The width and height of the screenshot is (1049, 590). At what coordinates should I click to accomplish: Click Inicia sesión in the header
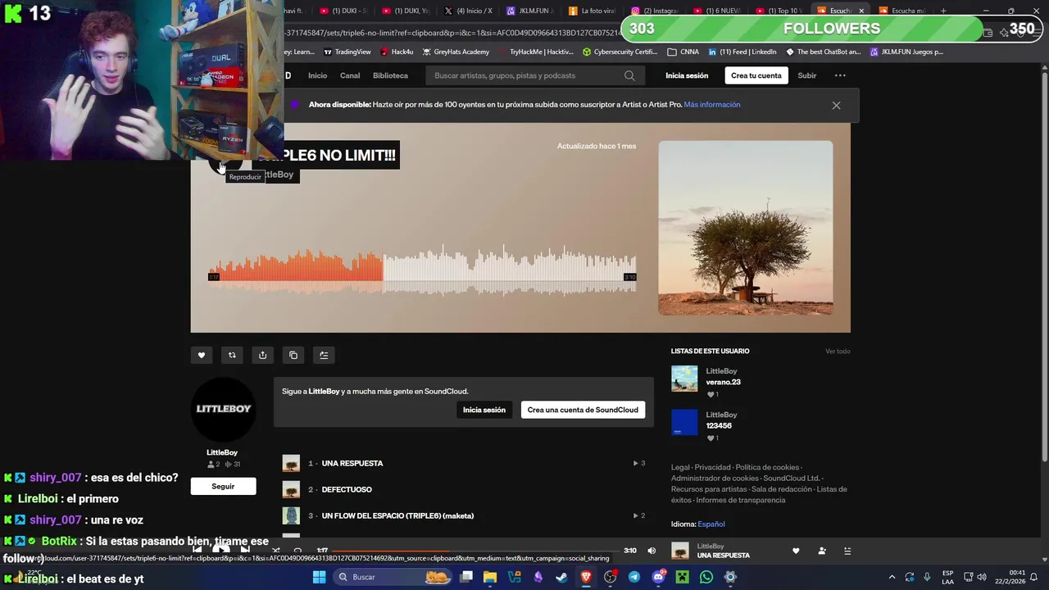(687, 75)
